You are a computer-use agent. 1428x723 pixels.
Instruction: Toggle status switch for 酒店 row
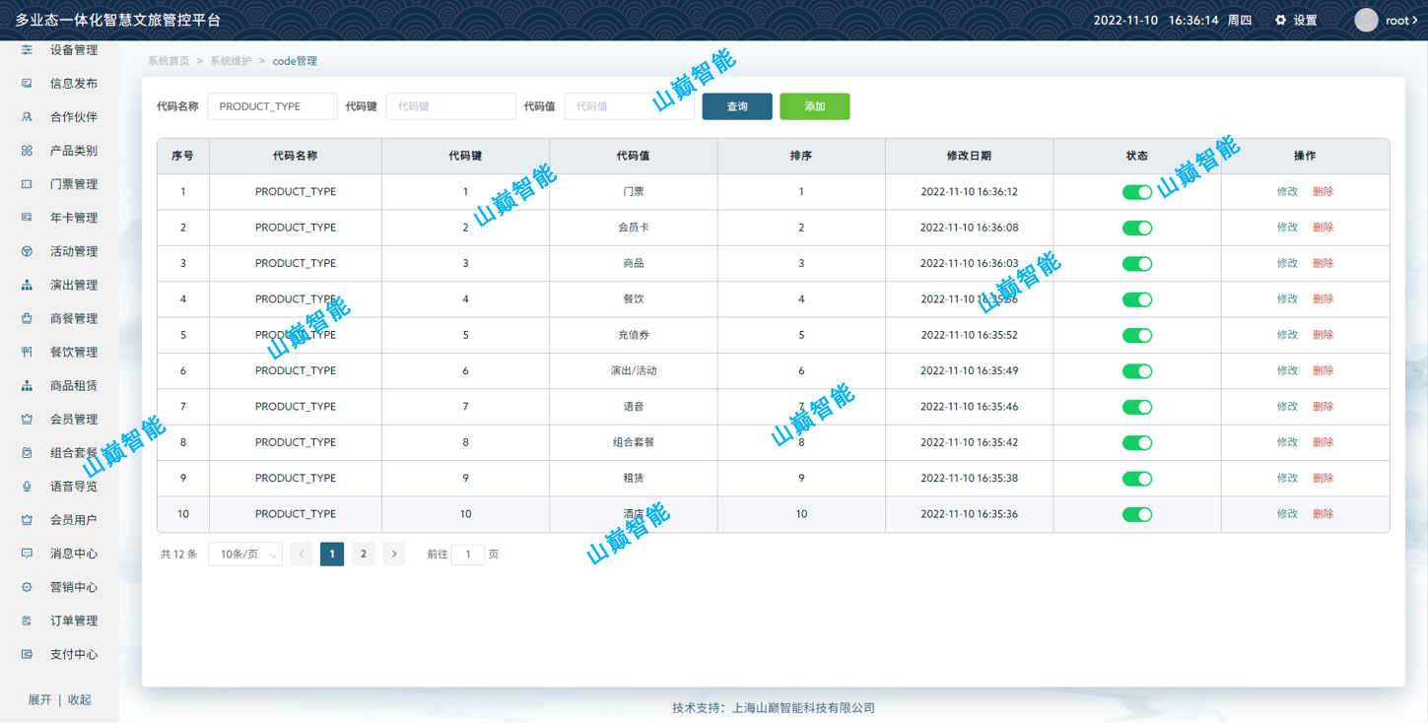[1136, 514]
